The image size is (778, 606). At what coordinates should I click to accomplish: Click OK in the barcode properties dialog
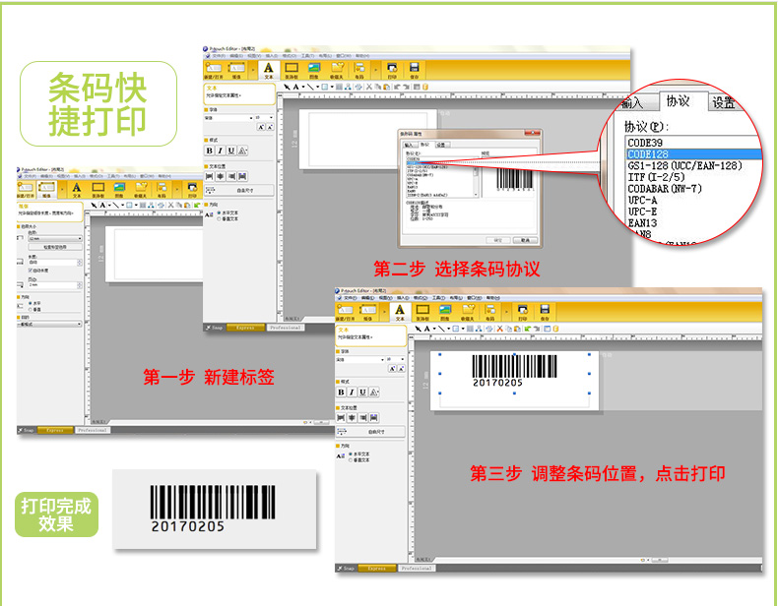click(x=498, y=240)
